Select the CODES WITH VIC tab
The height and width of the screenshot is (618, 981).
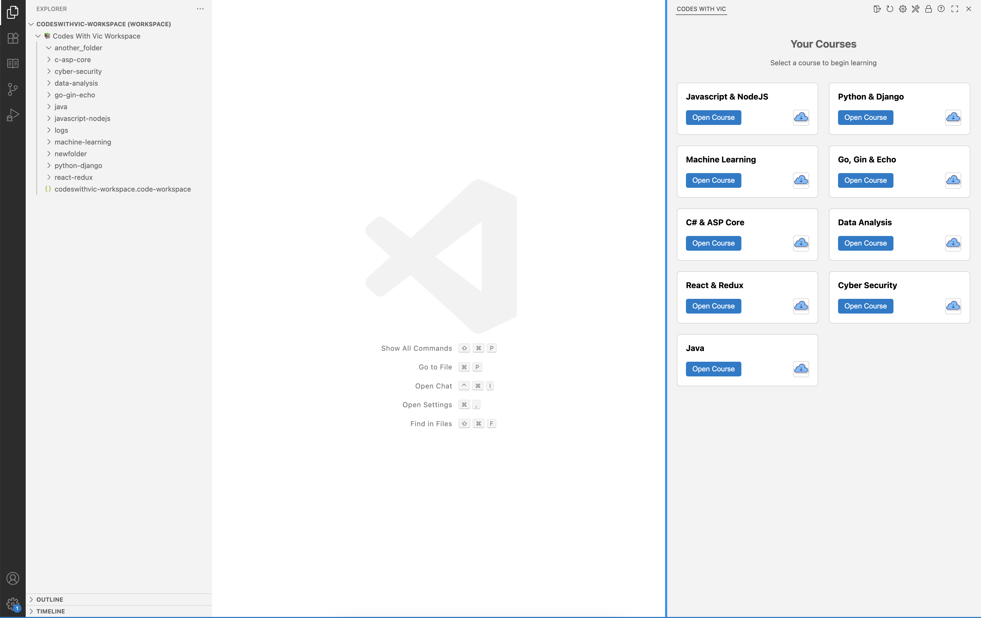pos(701,9)
